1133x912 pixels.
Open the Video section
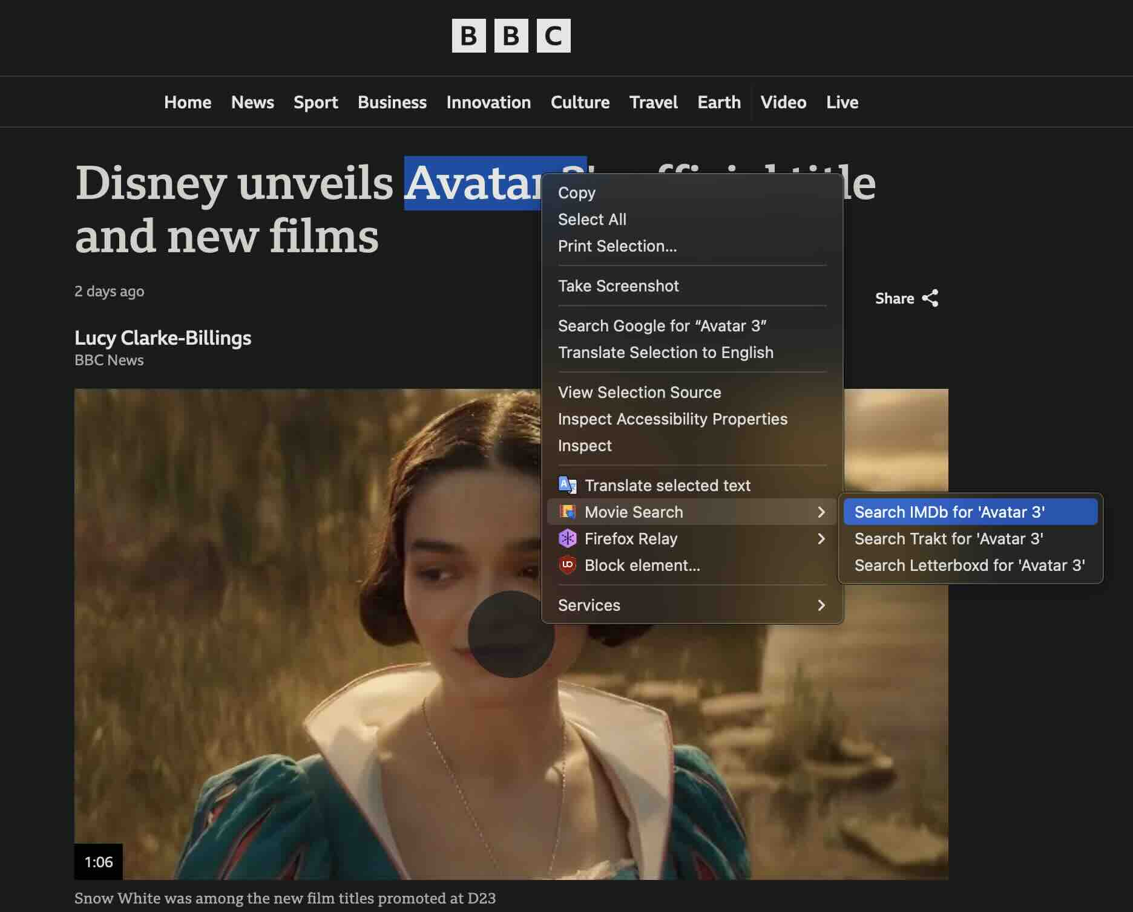(783, 102)
